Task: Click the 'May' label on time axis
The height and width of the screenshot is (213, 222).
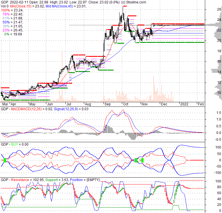Action: 33,104
